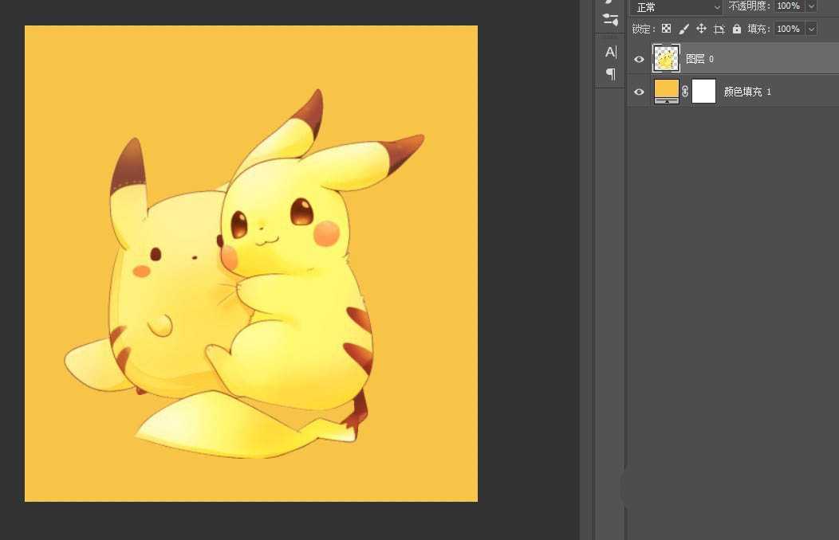Screen dimensions: 839x540
Task: Click lock image pixels brush icon
Action: pyautogui.click(x=683, y=29)
